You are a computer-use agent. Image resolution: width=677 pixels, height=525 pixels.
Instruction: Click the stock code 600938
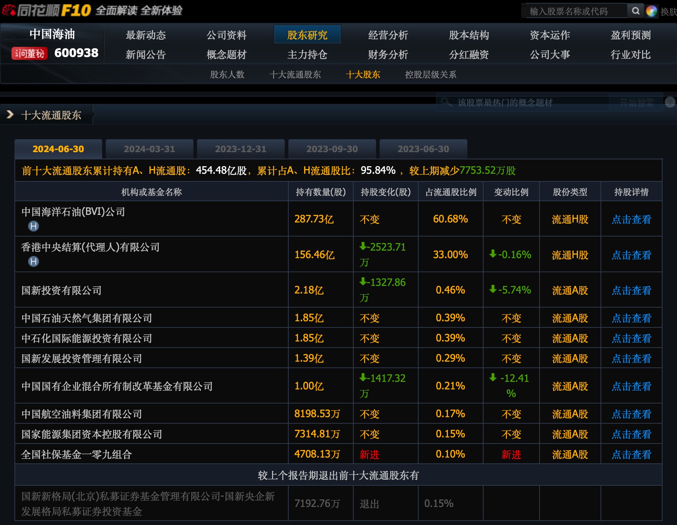[x=76, y=53]
